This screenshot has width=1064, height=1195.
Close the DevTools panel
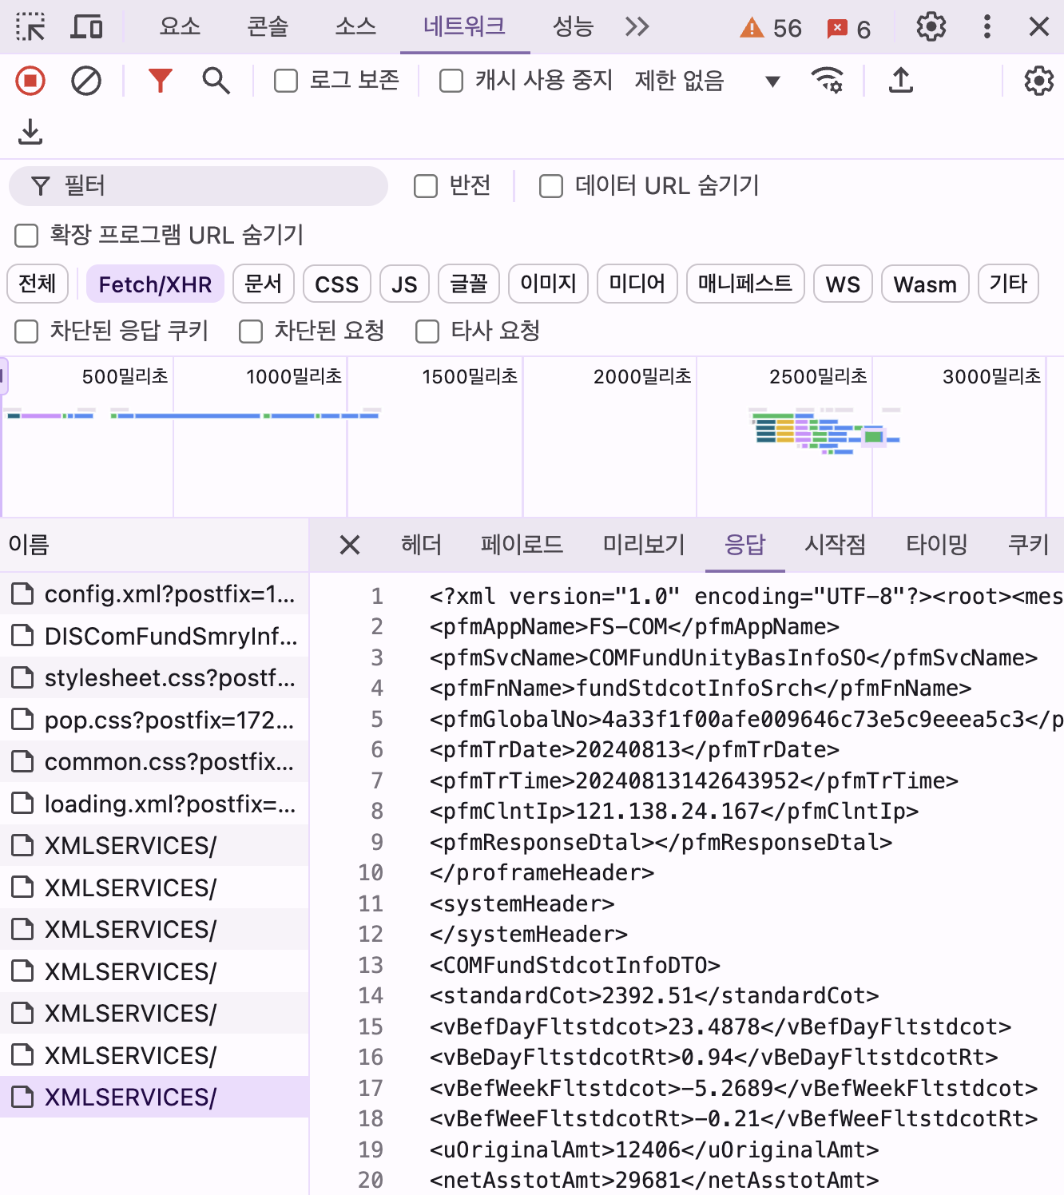[x=1038, y=27]
